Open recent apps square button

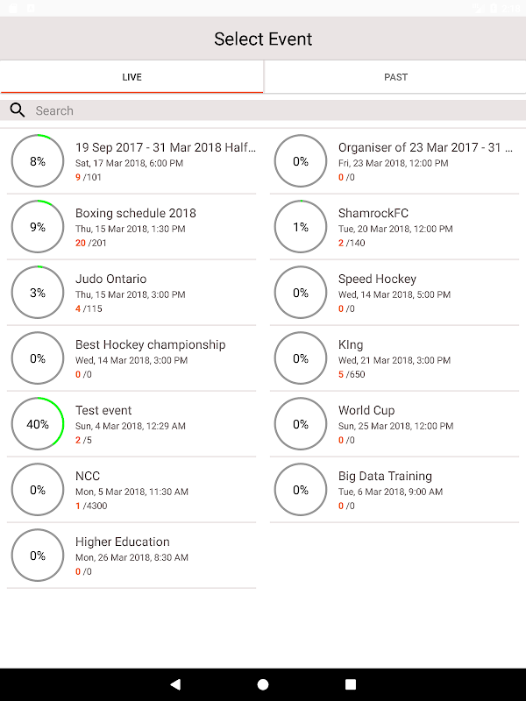(x=351, y=684)
